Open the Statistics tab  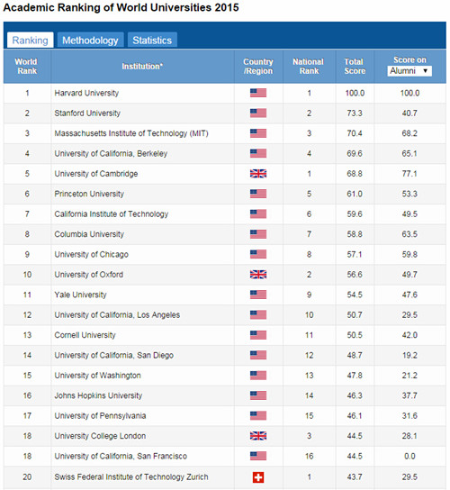(x=152, y=40)
